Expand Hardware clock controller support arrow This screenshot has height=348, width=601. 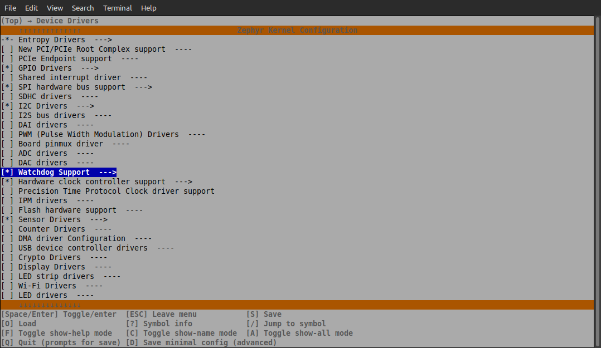pos(183,182)
